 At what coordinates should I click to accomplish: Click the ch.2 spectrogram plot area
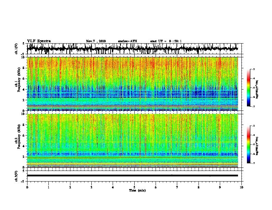132,141
